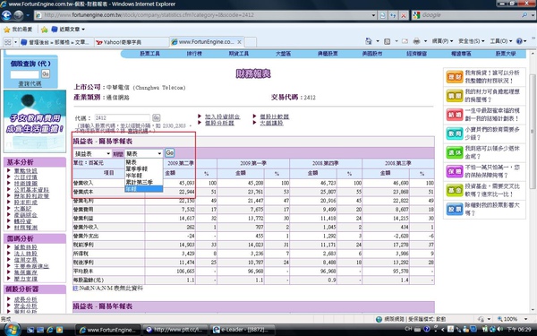Choose 半年報 in the period list

pyautogui.click(x=143, y=176)
